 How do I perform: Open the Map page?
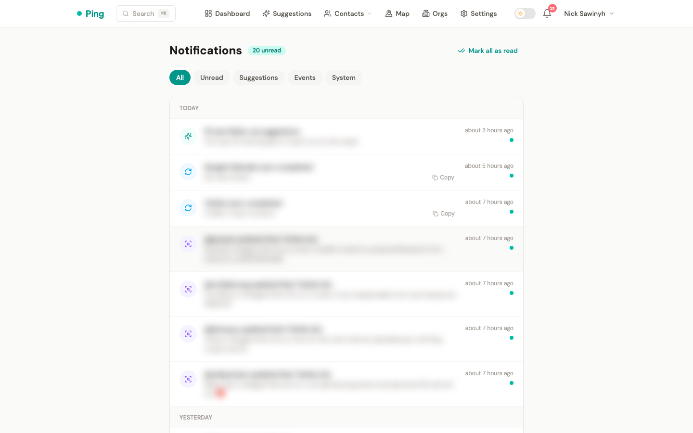pyautogui.click(x=397, y=13)
